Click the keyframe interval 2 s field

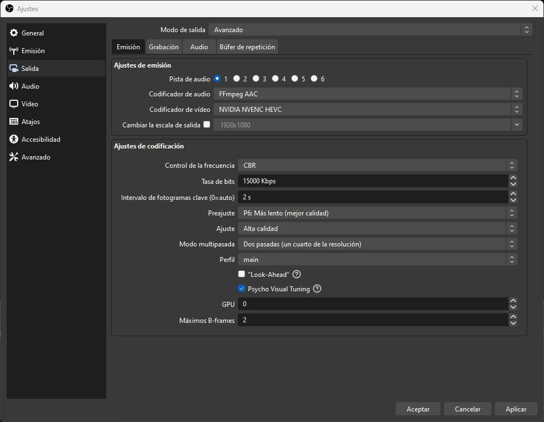coord(374,197)
